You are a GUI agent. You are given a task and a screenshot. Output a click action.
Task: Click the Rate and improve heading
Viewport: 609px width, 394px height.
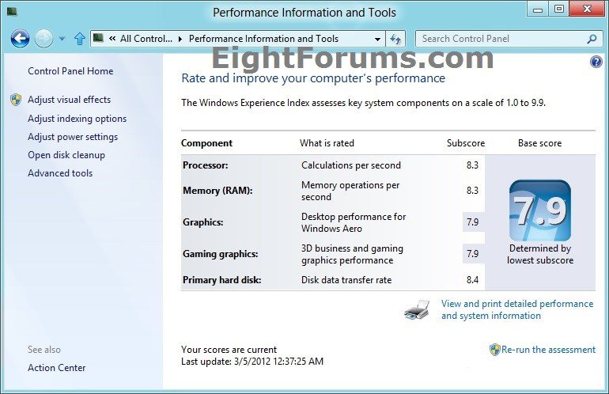(313, 78)
